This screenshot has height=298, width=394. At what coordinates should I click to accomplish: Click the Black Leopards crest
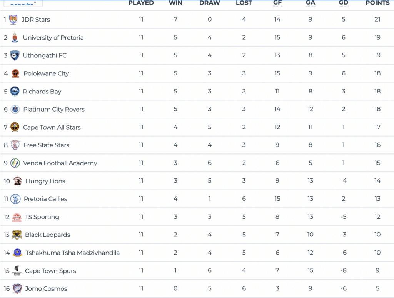click(17, 235)
